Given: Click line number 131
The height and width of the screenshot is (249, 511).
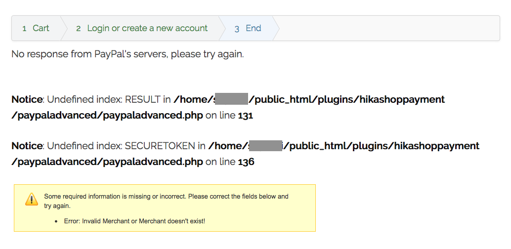Looking at the screenshot, I should pos(246,116).
